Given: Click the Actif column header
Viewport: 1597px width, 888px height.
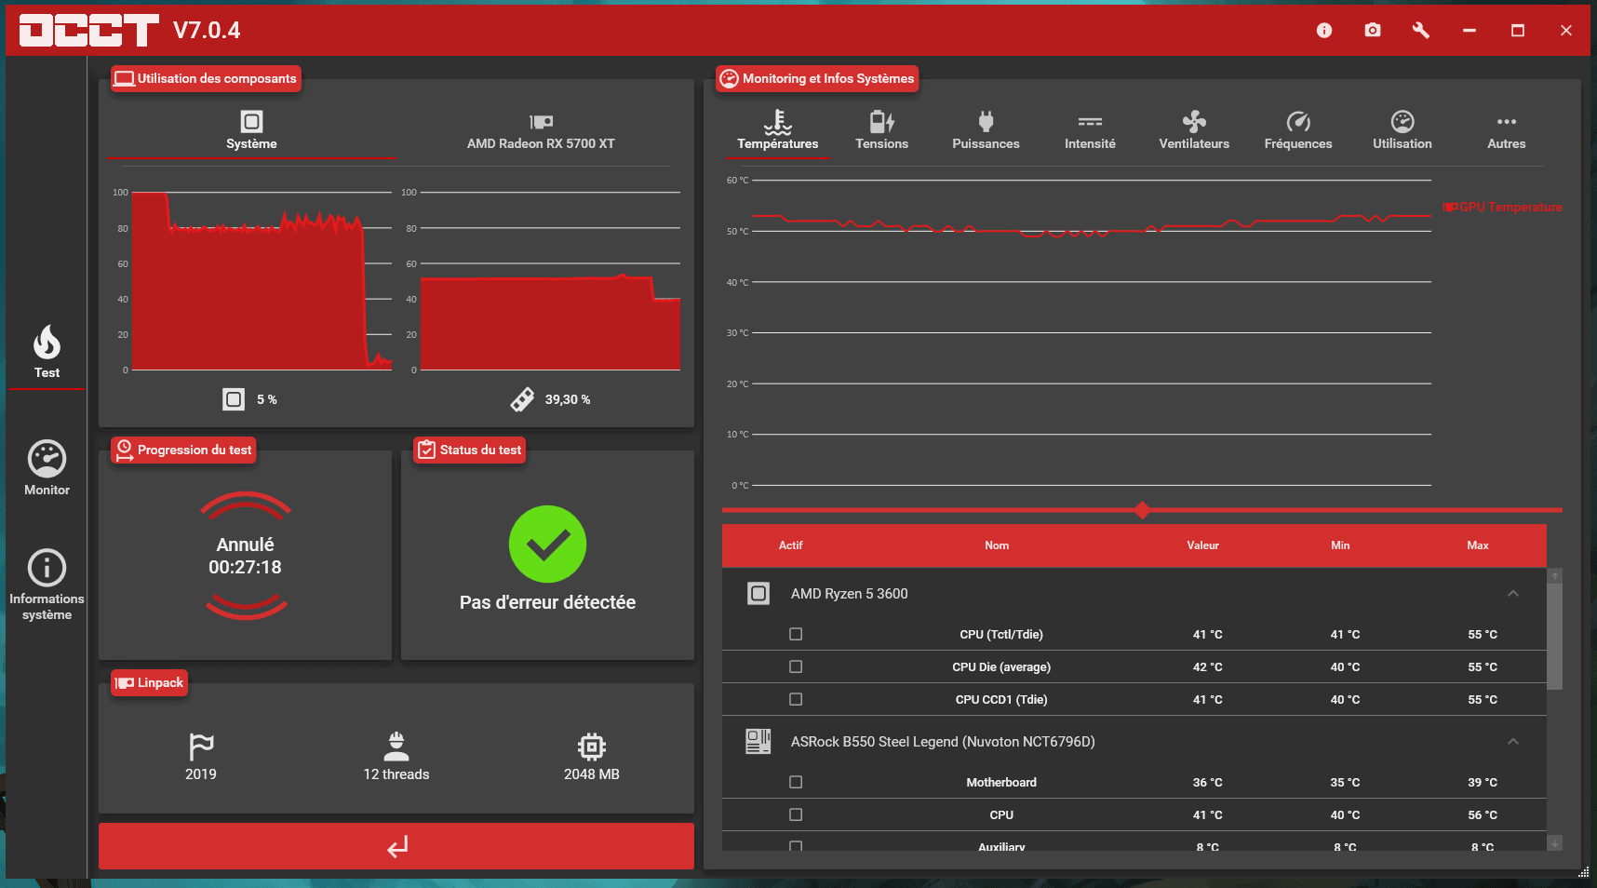Looking at the screenshot, I should [x=790, y=545].
